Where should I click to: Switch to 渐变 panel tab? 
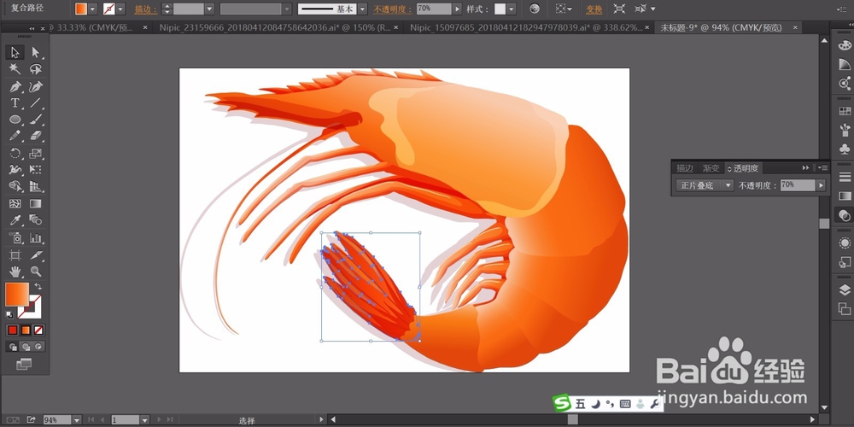tap(711, 168)
